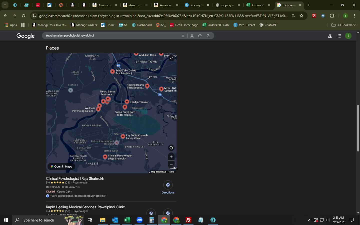The image size is (360, 225).
Task: Open the volume control in tray
Action: pos(328,220)
